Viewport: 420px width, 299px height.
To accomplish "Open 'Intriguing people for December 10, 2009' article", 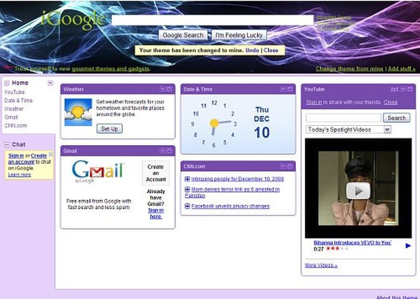I will click(237, 179).
